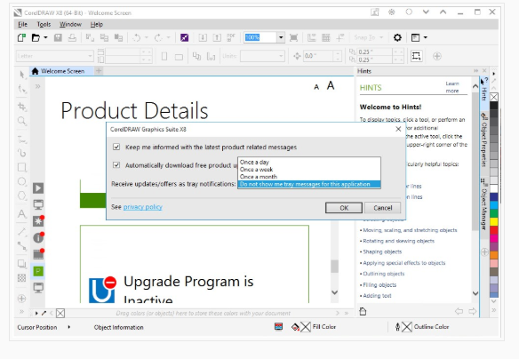The height and width of the screenshot is (359, 519).
Task: Click the Publish to PDF icon
Action: [231, 37]
